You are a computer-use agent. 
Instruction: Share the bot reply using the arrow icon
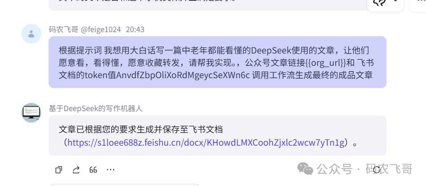click(x=76, y=170)
